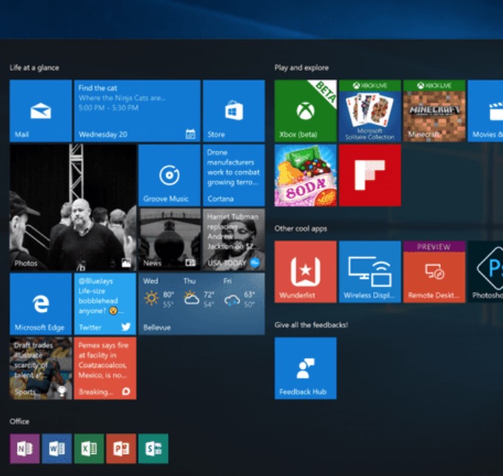
Task: Click the "Life at a glance" group header
Action: (x=34, y=67)
